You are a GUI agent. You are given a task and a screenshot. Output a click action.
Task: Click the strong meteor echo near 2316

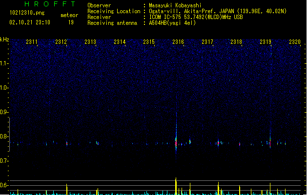coord(176,143)
